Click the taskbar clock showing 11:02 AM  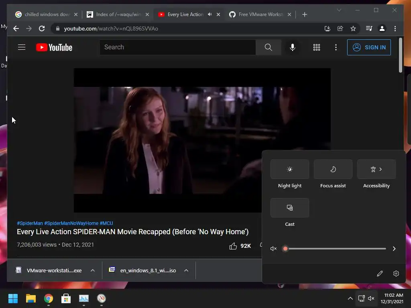click(x=392, y=298)
